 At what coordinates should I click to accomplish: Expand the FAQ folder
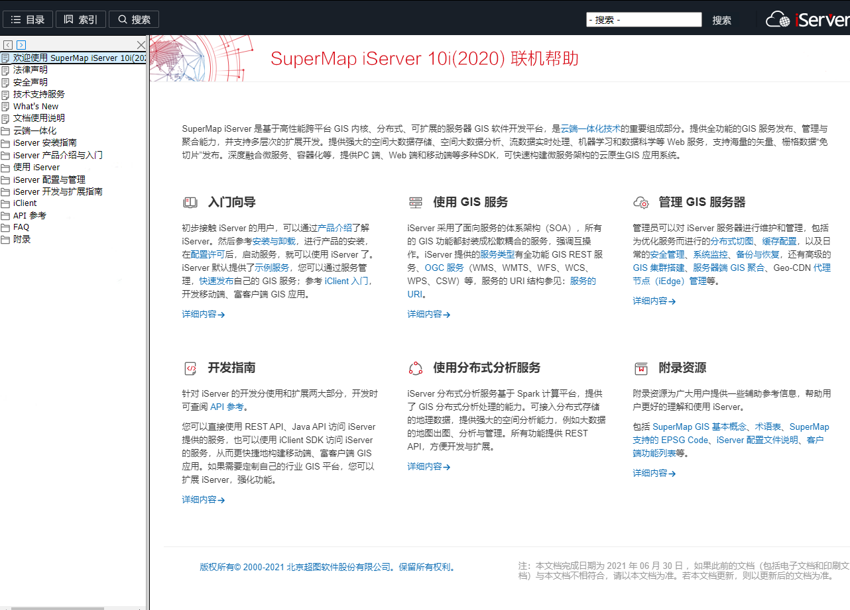tap(21, 227)
